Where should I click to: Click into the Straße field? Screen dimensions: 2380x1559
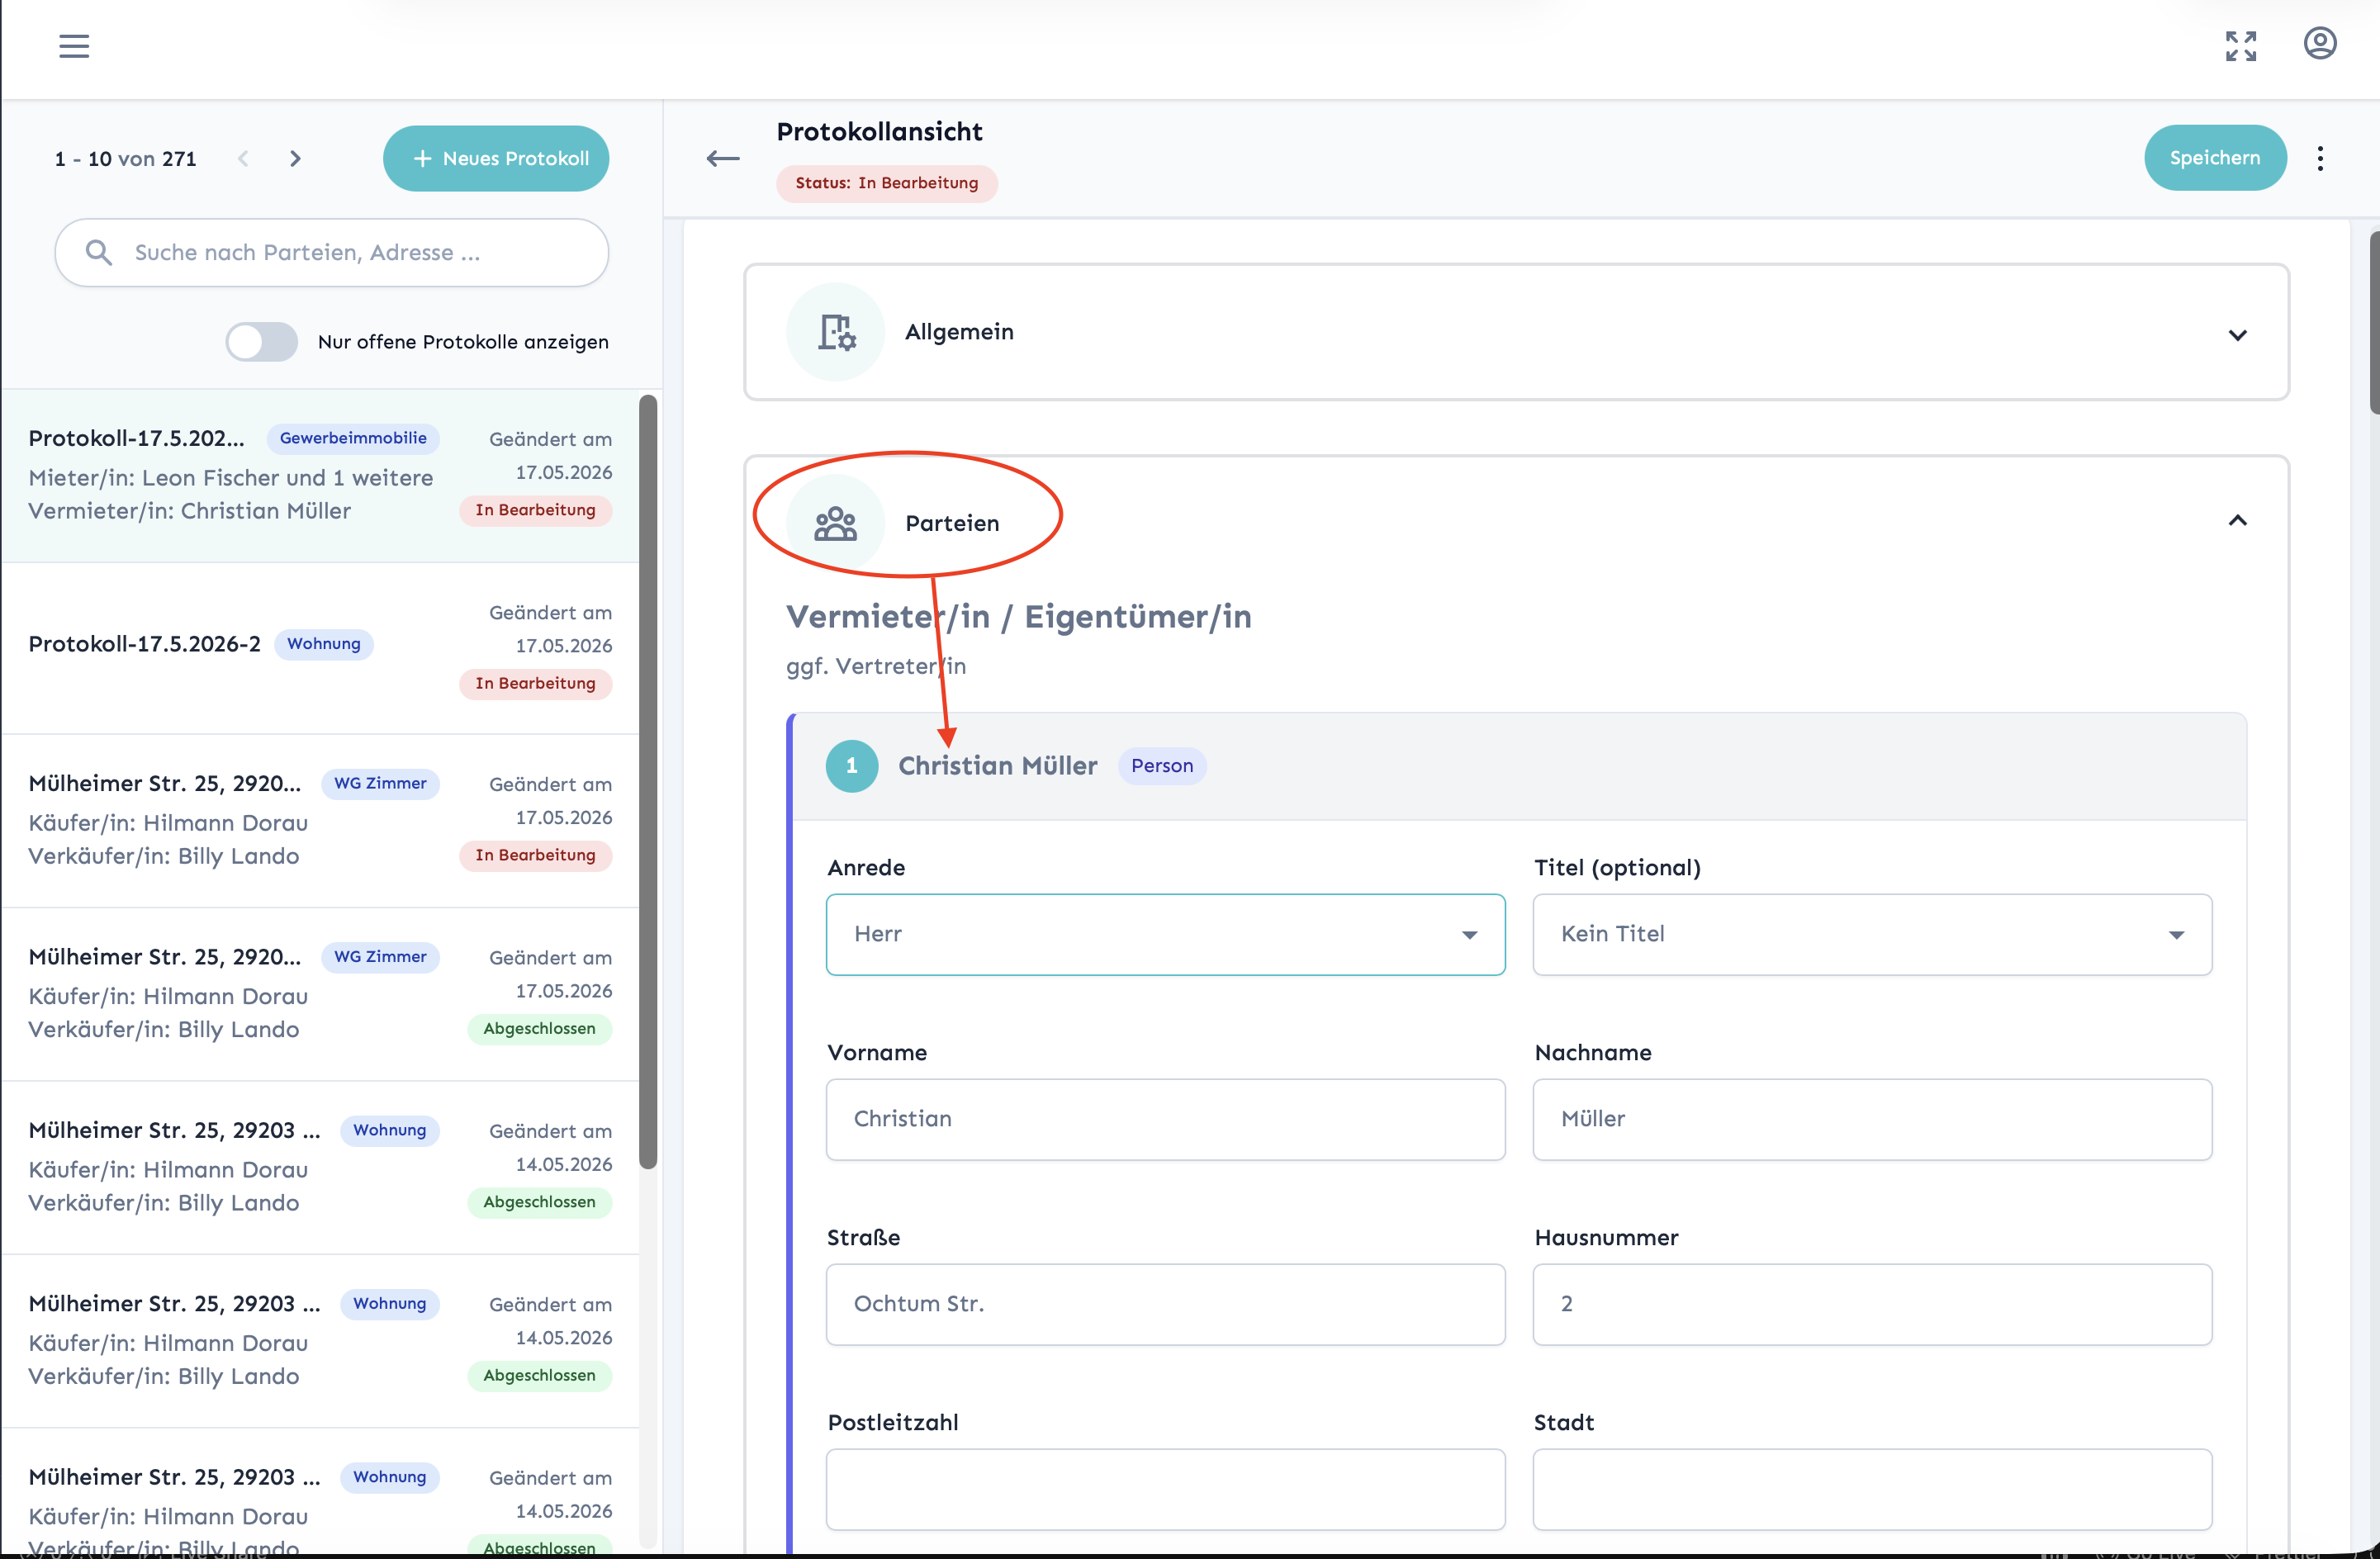coord(1165,1304)
